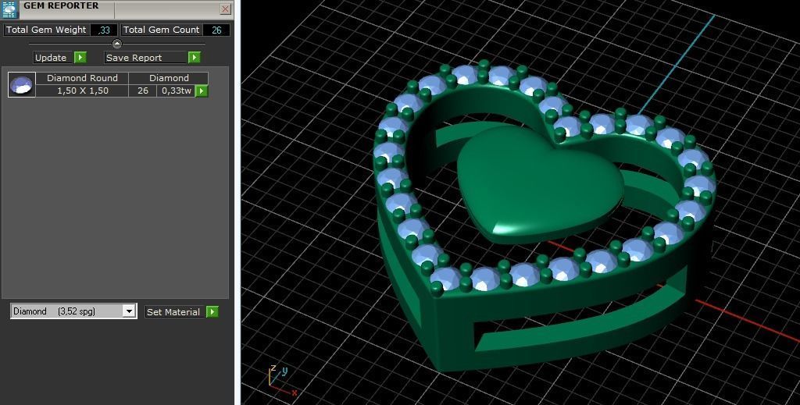Click the Set Material button label
The height and width of the screenshot is (405, 800).
click(x=174, y=312)
